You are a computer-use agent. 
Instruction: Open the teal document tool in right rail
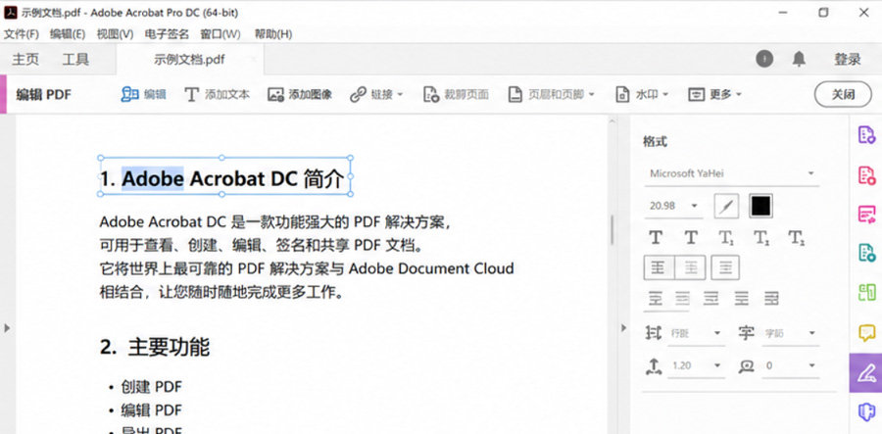[866, 253]
